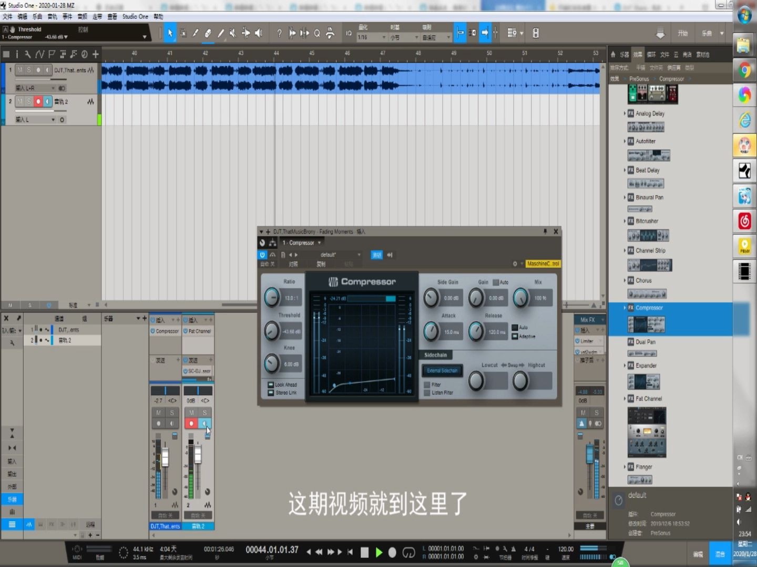Switch to the 效果 (Effects) browser tab
Screen dimensions: 757x567
[x=637, y=54]
